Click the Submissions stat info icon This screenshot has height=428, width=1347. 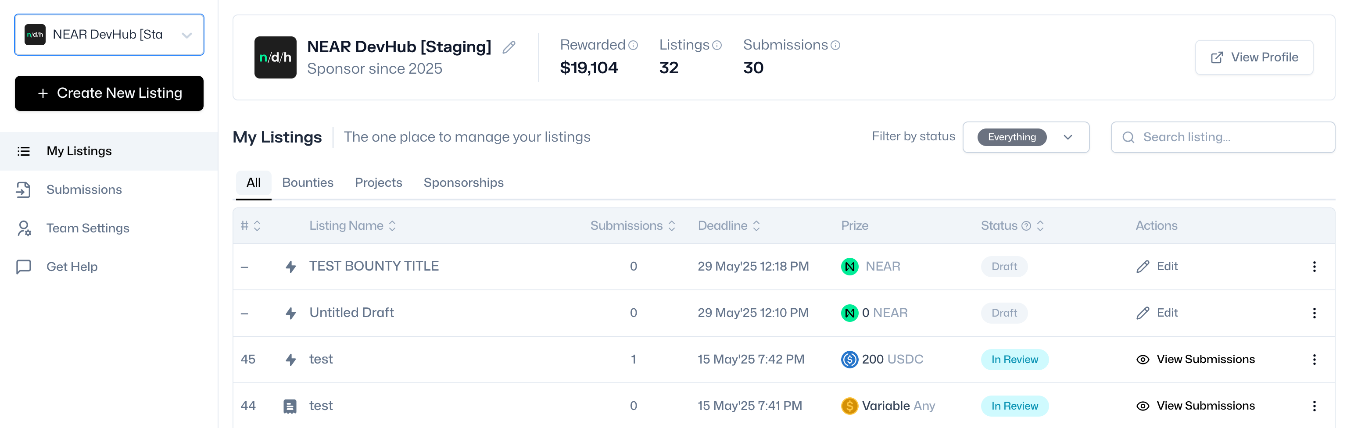coord(835,46)
